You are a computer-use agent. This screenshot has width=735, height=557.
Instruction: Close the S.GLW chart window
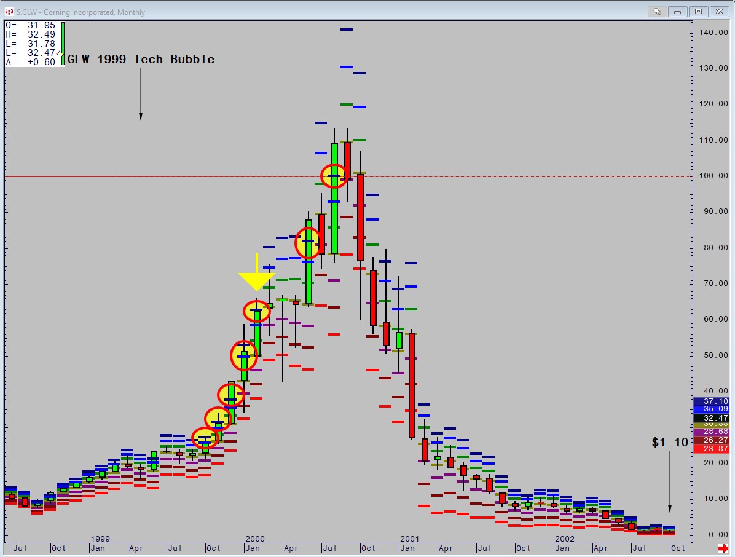tap(719, 12)
